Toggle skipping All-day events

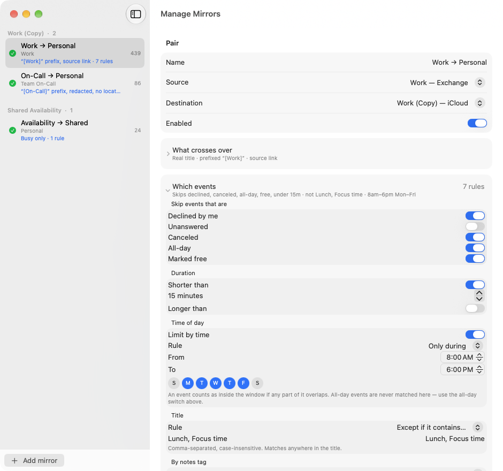pos(475,248)
